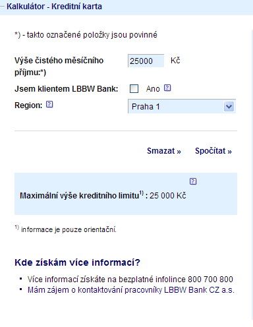The width and height of the screenshot is (253, 327).
Task: Click the help icon next to Ano
Action: pos(167,88)
